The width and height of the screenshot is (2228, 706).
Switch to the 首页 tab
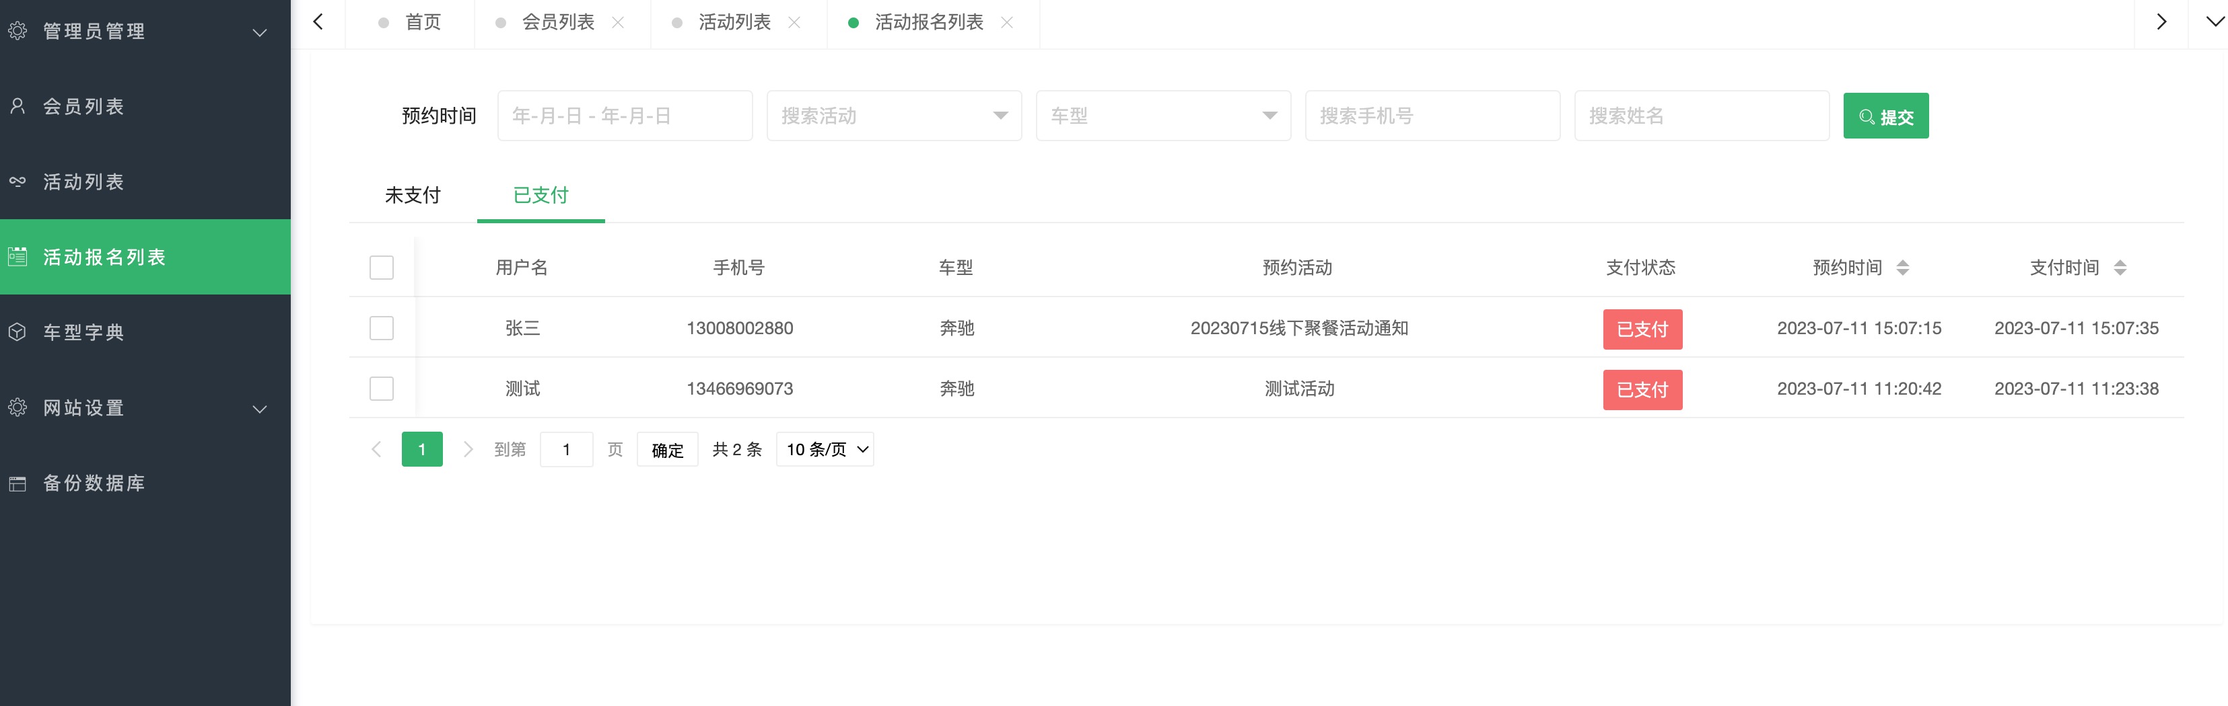pos(410,22)
